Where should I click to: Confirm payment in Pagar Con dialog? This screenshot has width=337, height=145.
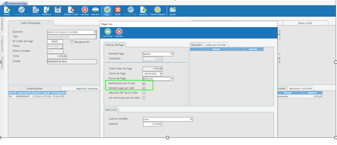(x=108, y=32)
